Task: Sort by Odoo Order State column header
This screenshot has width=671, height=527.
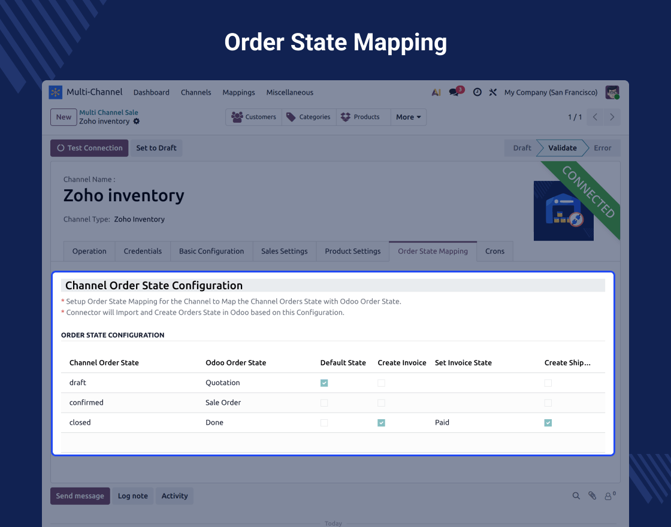Action: 236,363
